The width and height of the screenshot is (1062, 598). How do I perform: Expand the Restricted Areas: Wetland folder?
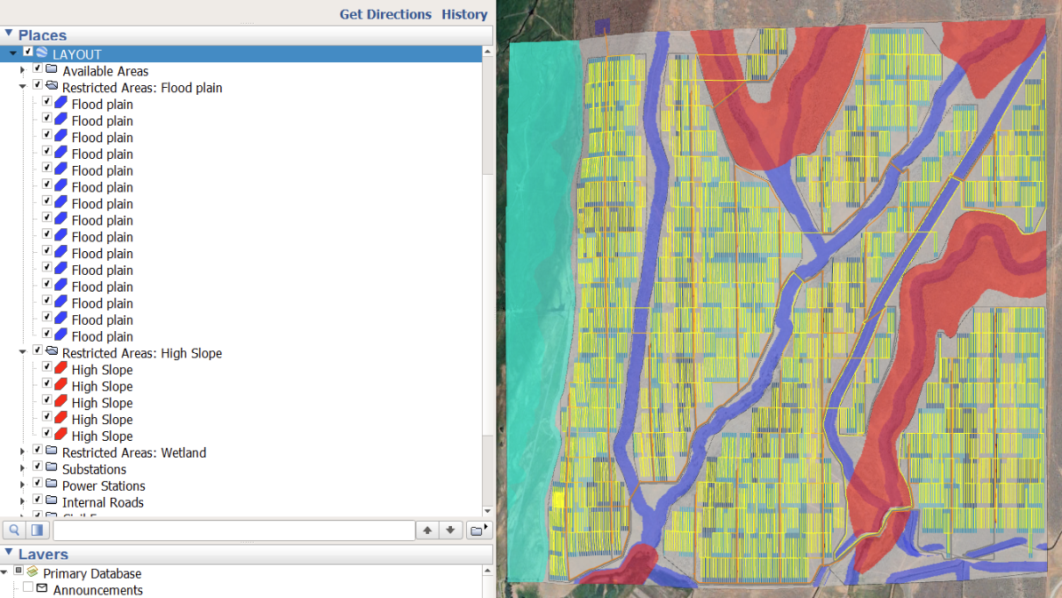click(22, 452)
